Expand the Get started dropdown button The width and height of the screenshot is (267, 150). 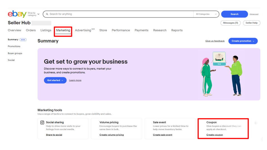click(x=55, y=80)
